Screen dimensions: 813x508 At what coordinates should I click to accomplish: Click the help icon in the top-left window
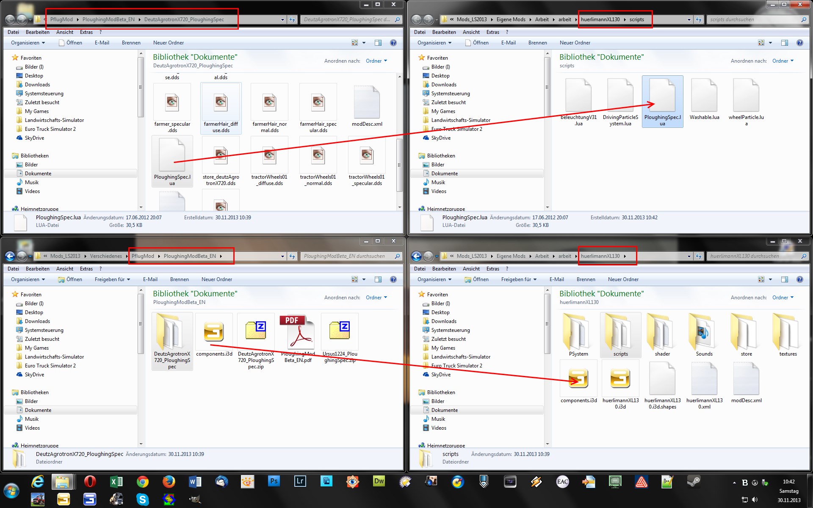click(393, 43)
